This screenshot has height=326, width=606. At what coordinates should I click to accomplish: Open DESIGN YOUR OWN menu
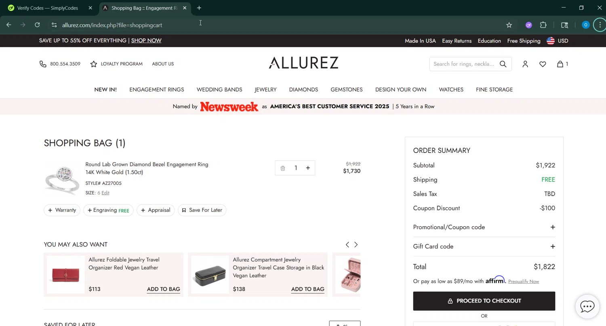point(401,90)
